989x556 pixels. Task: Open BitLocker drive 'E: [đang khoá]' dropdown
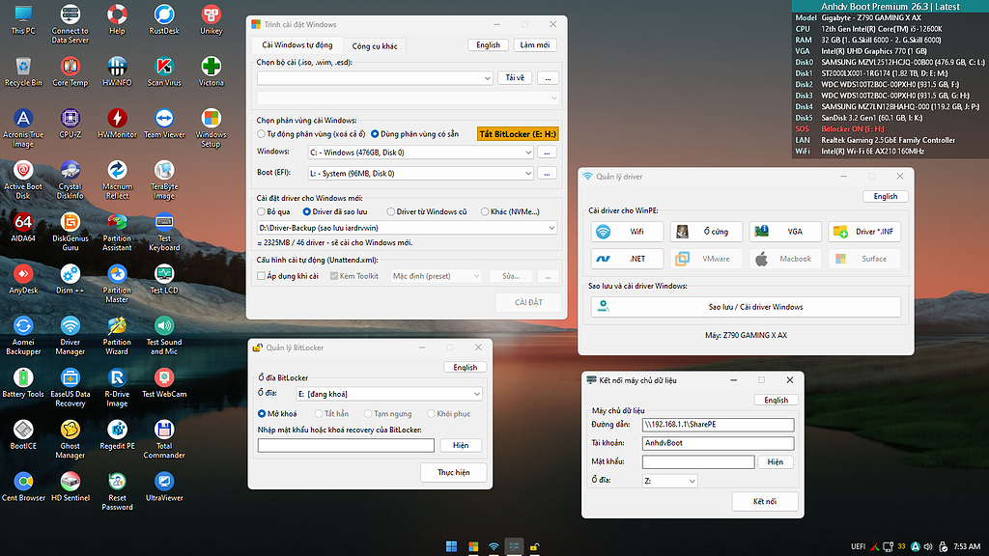[x=389, y=394]
